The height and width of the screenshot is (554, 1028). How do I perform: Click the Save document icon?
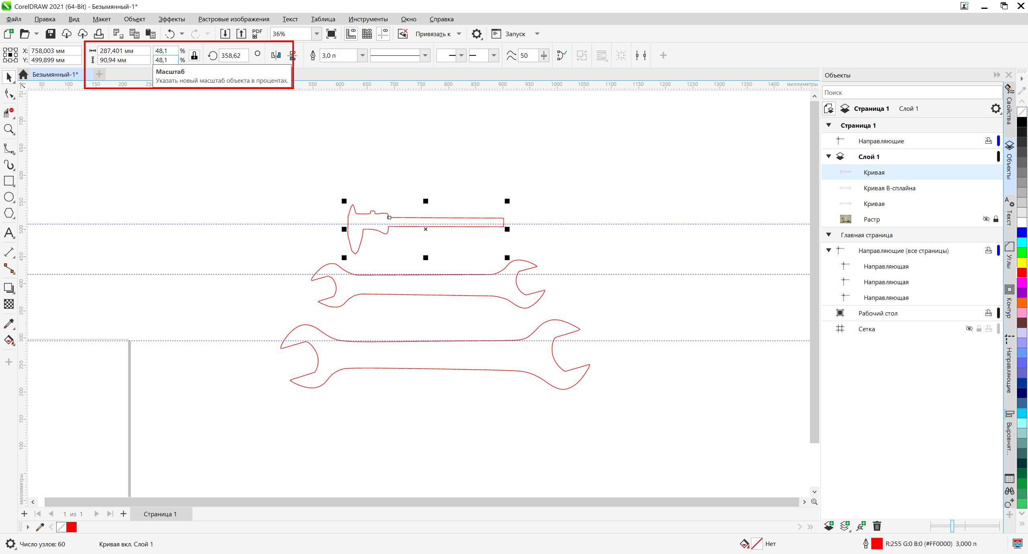point(50,34)
